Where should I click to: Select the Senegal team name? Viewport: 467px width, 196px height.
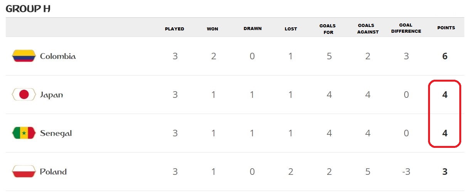pyautogui.click(x=56, y=133)
